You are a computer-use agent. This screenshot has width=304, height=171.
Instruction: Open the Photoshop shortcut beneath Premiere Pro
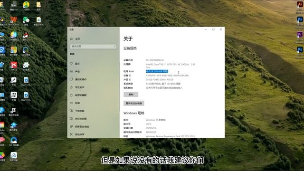[x=300, y=50]
